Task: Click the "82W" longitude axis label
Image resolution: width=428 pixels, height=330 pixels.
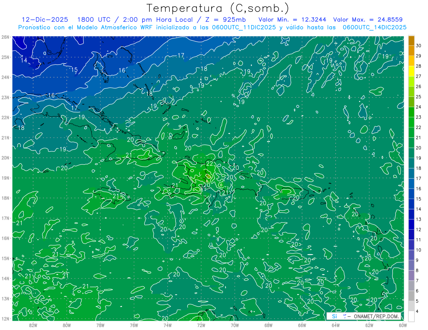Action: 33,325
